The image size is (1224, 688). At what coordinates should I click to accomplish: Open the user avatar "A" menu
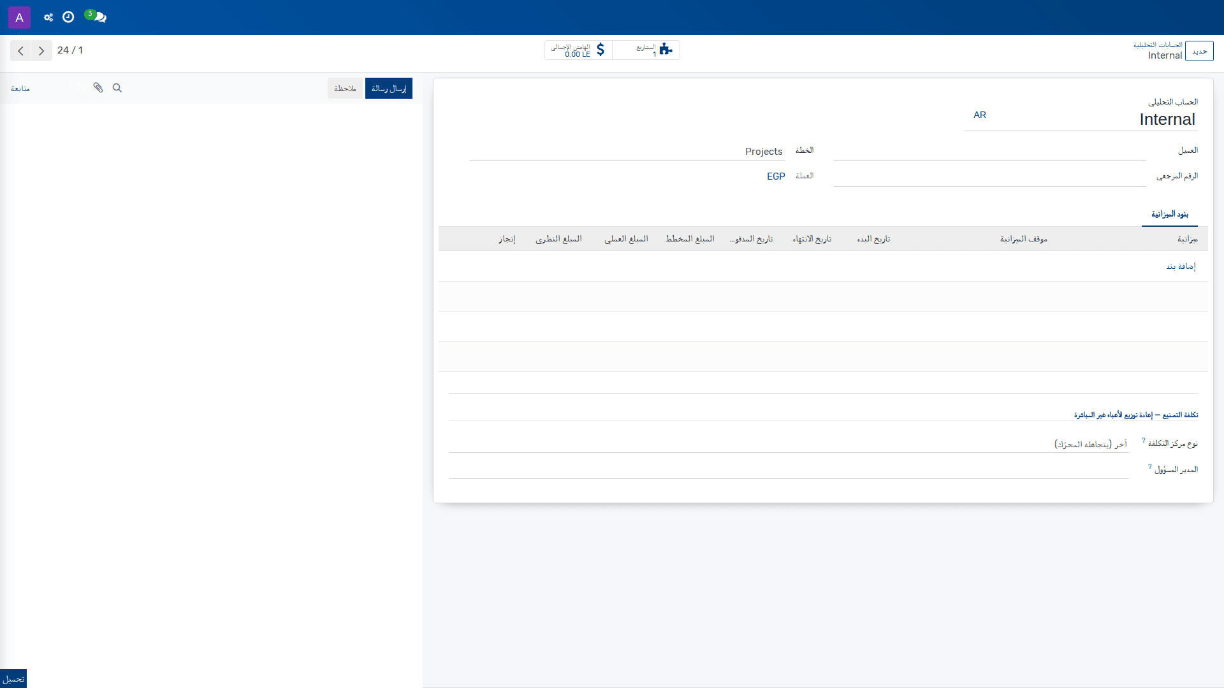[19, 17]
